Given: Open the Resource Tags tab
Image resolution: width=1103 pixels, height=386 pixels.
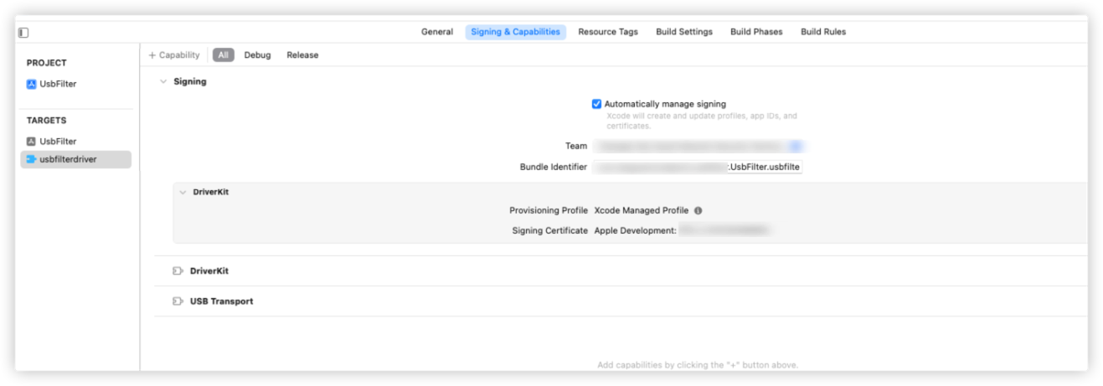Looking at the screenshot, I should click(x=608, y=32).
